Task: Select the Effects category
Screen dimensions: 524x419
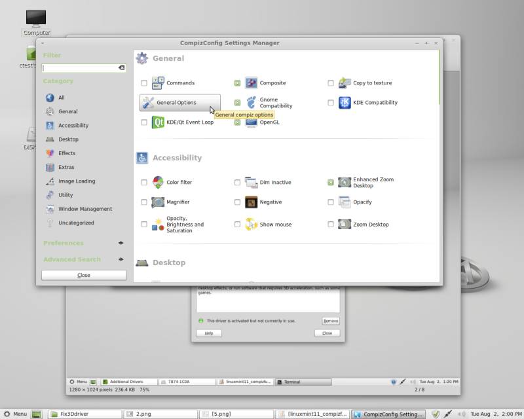Action: [x=61, y=153]
